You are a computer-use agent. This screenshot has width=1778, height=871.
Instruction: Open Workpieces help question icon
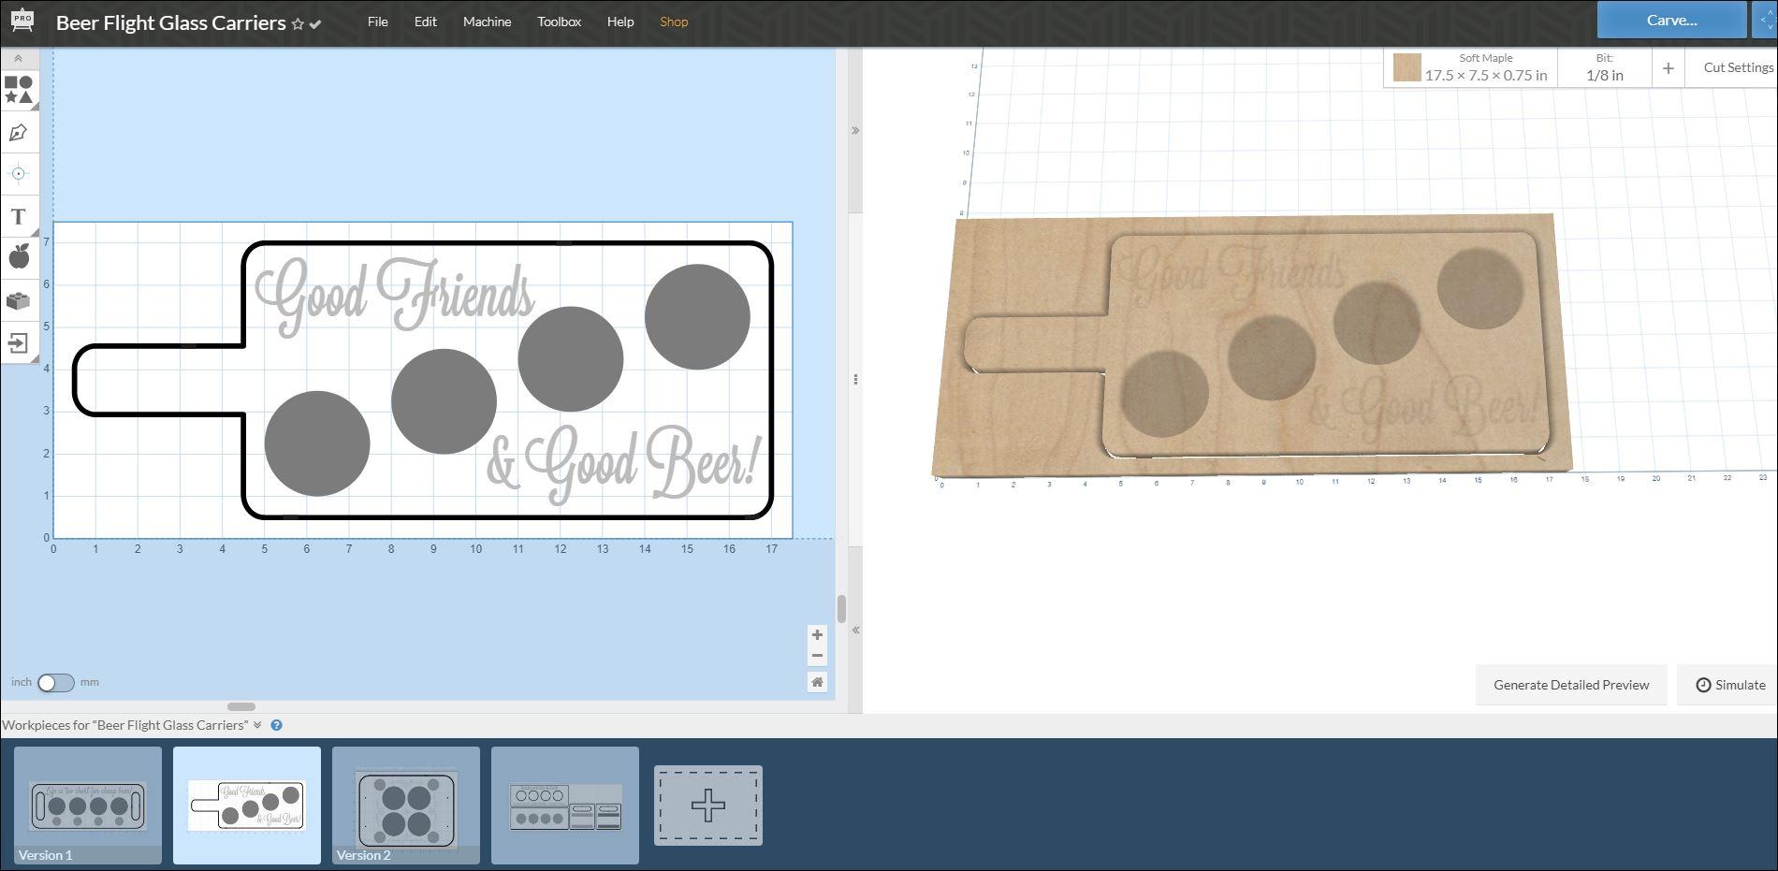(x=277, y=725)
